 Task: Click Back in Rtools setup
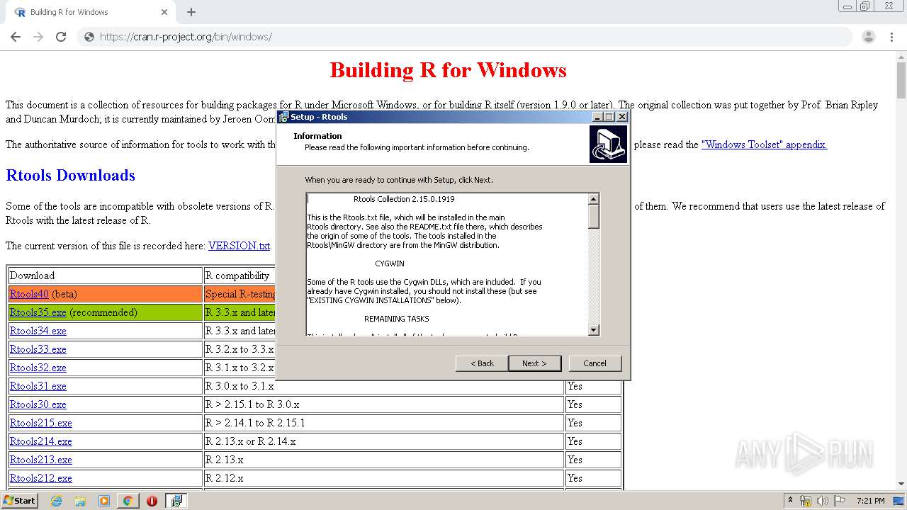coord(482,363)
